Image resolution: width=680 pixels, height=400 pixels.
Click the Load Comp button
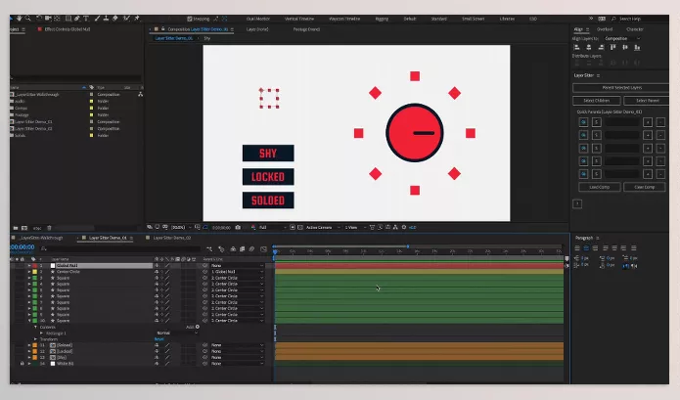600,187
